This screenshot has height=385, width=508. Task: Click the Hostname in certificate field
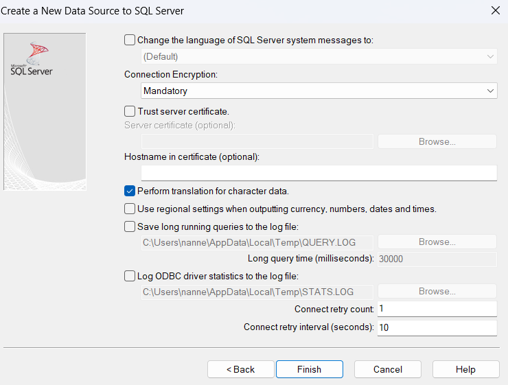(x=319, y=173)
